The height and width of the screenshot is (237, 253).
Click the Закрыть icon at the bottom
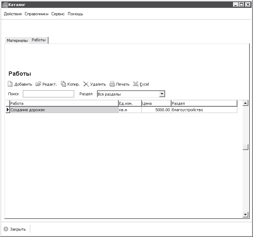point(6,229)
